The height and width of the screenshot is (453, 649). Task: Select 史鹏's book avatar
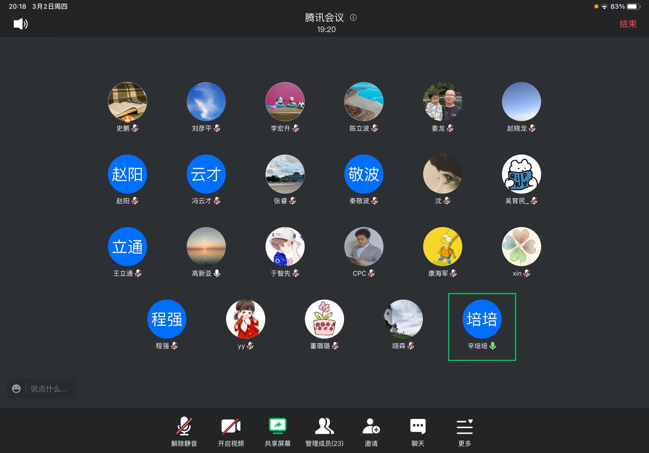click(x=127, y=101)
